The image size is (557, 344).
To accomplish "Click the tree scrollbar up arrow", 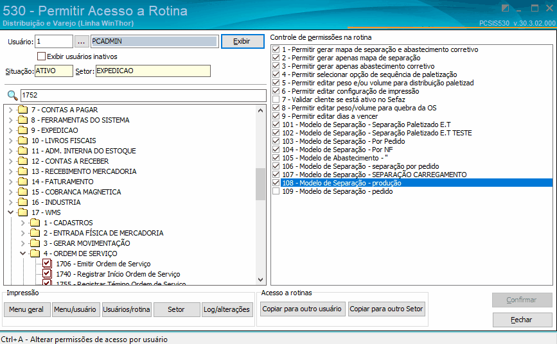I will coord(260,110).
